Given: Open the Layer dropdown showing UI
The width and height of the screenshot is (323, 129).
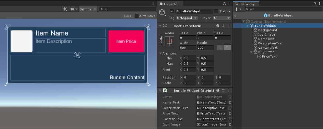Looking at the screenshot, I should click(x=222, y=18).
